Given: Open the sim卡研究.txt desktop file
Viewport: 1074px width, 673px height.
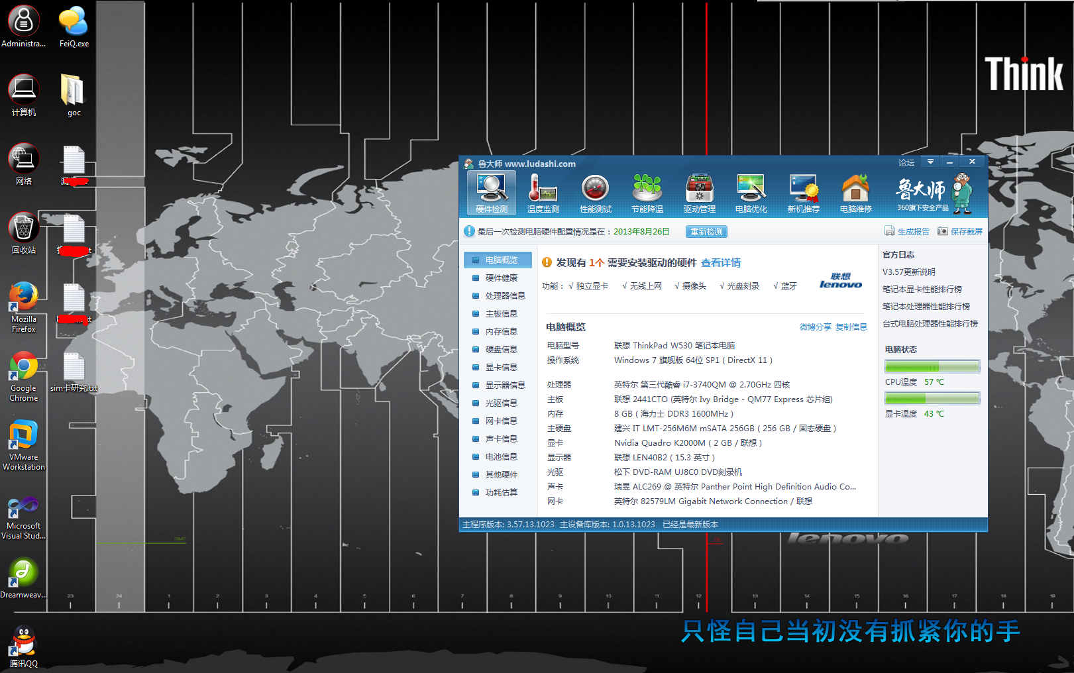Looking at the screenshot, I should (x=74, y=372).
